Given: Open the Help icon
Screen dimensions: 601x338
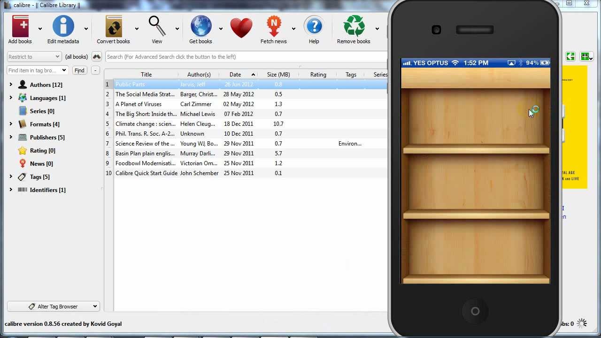Looking at the screenshot, I should pyautogui.click(x=314, y=26).
